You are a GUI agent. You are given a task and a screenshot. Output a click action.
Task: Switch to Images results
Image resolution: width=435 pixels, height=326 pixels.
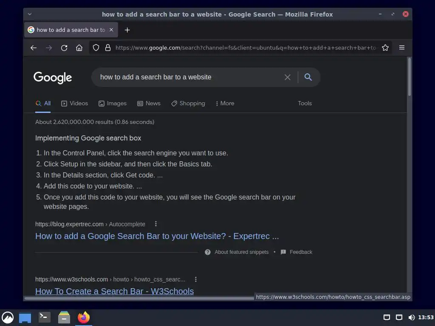tap(112, 104)
